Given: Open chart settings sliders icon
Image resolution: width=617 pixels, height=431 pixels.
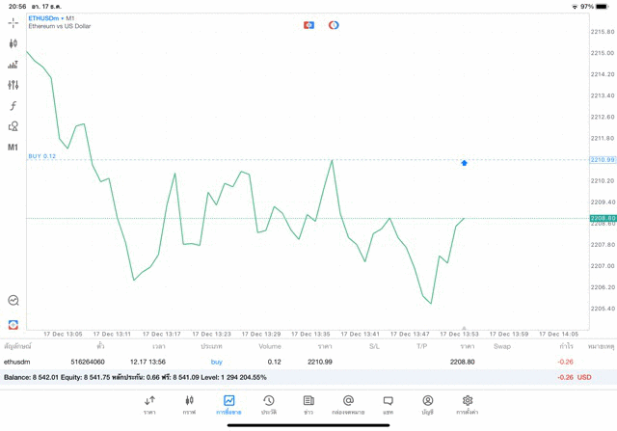Looking at the screenshot, I should 13,86.
